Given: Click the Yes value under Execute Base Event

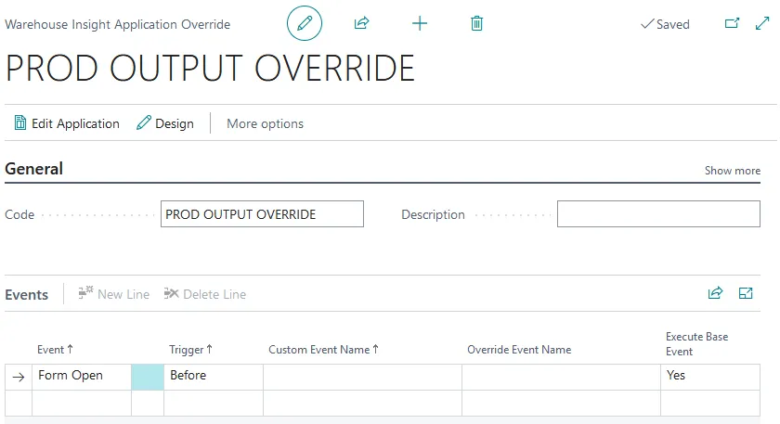Looking at the screenshot, I should [708, 376].
